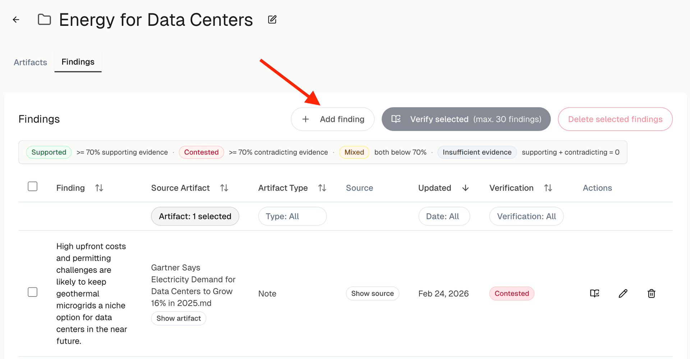690x359 pixels.
Task: Delete the geothermal finding with the trash icon
Action: pyautogui.click(x=652, y=293)
